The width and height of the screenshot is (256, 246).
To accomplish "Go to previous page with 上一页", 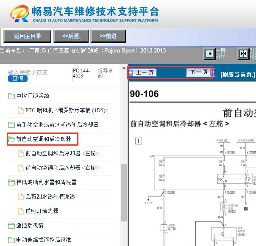I will click(x=143, y=72).
